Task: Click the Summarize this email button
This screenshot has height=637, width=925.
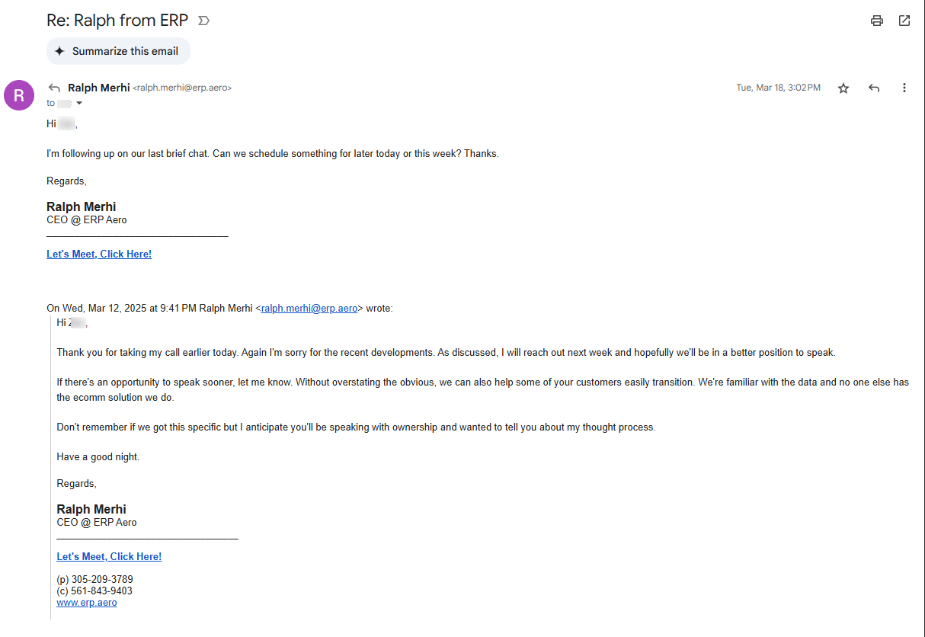Action: pos(118,51)
